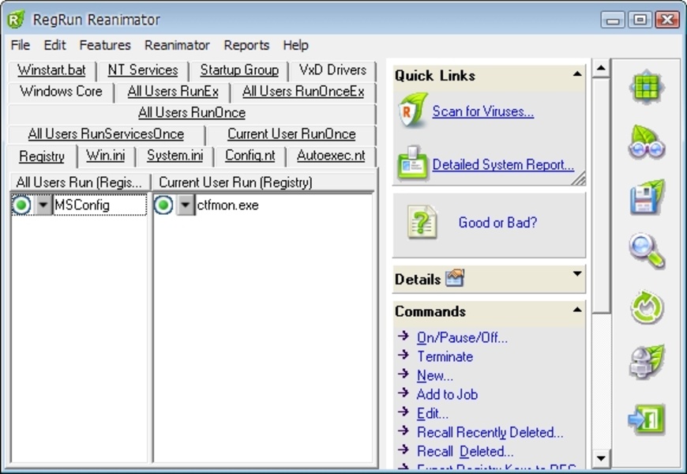Image resolution: width=687 pixels, height=474 pixels.
Task: Click the green circular arrows refresh icon
Action: (647, 307)
